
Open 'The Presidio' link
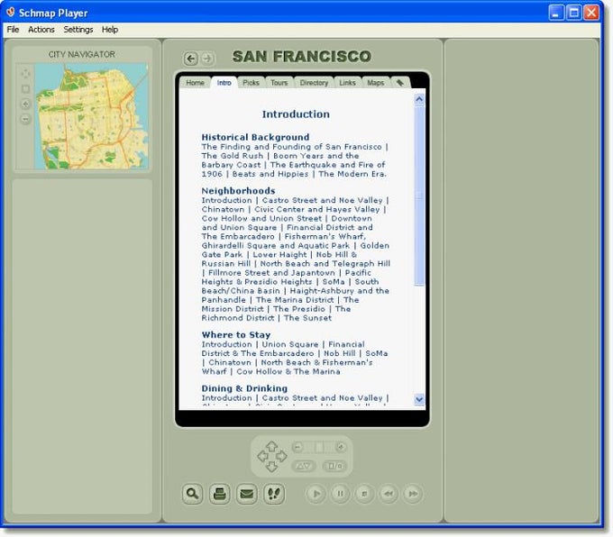tap(299, 309)
